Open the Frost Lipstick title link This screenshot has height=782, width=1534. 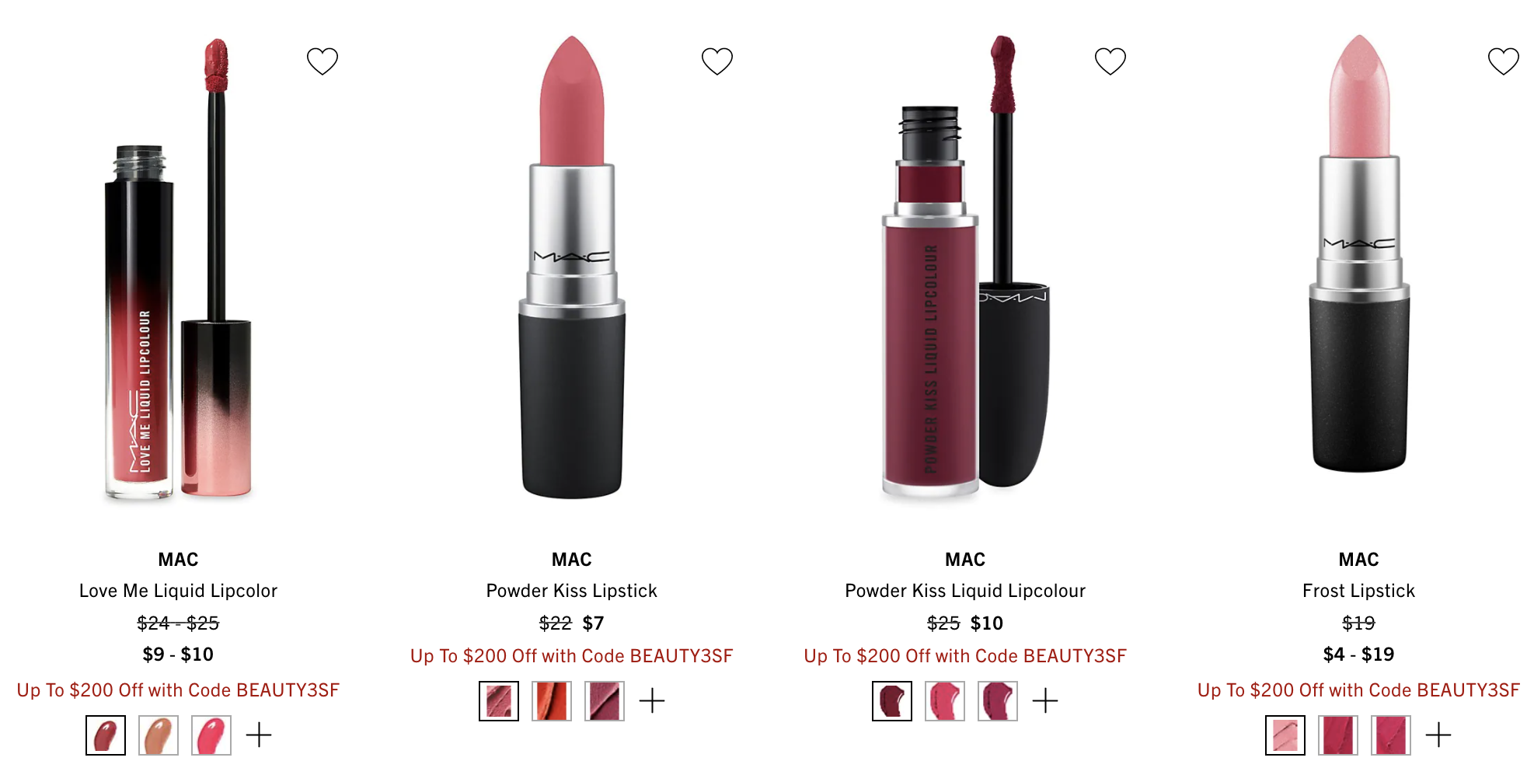coord(1358,591)
